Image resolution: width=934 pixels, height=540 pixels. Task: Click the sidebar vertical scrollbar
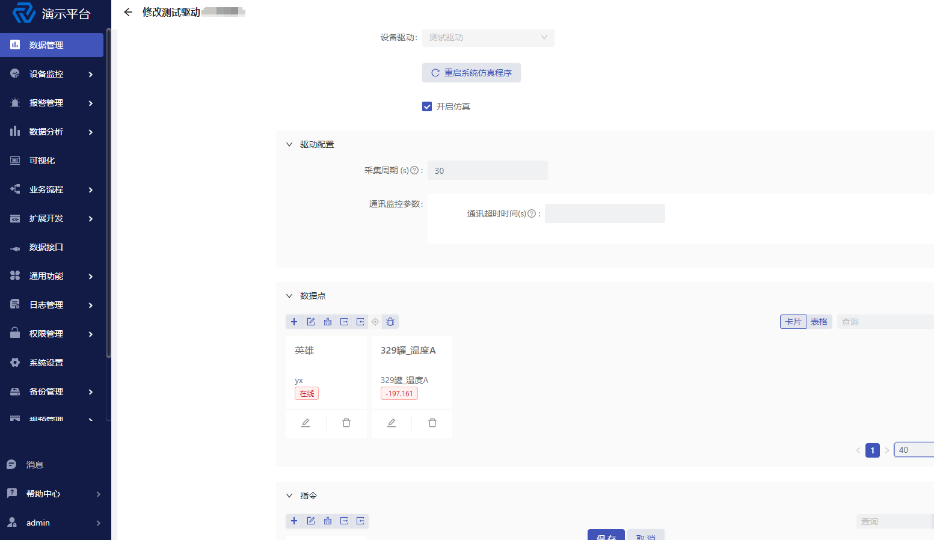coord(108,192)
